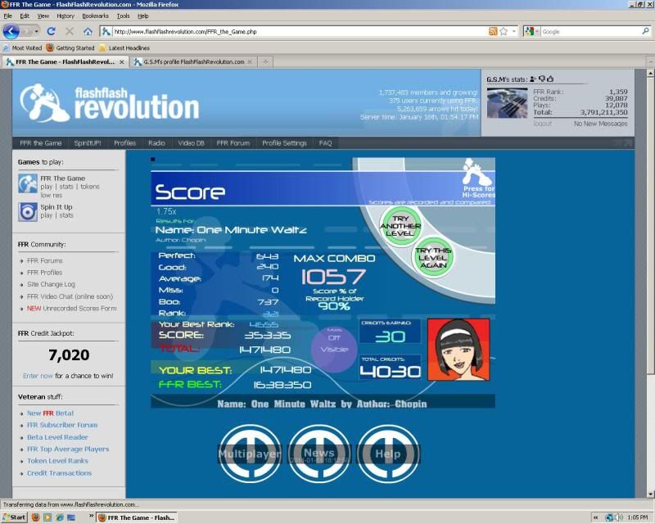
Task: Bookmark this page with the star icon
Action: pyautogui.click(x=504, y=31)
